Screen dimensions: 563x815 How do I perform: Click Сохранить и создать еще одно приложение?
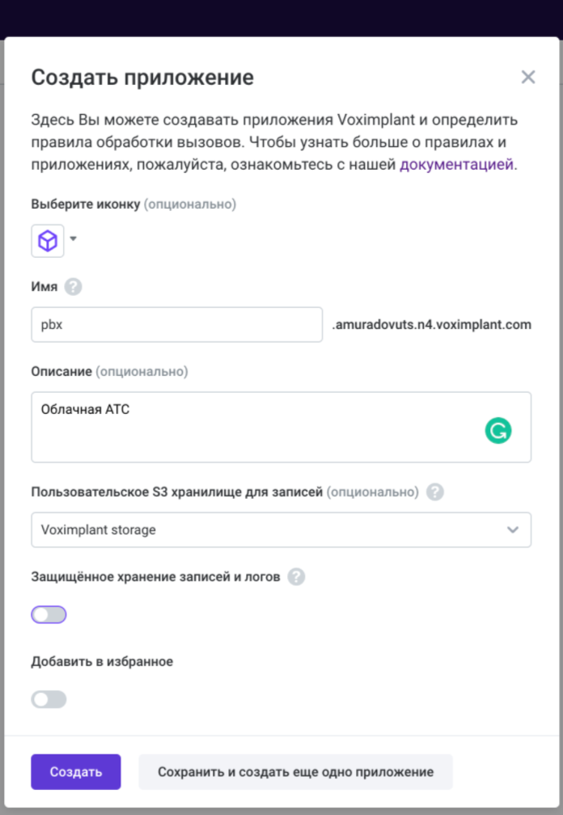[296, 772]
